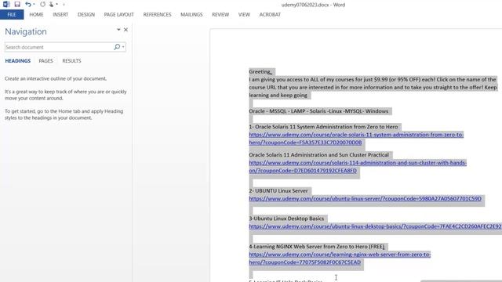
Task: Select the DESIGN ribbon tab
Action: [86, 15]
